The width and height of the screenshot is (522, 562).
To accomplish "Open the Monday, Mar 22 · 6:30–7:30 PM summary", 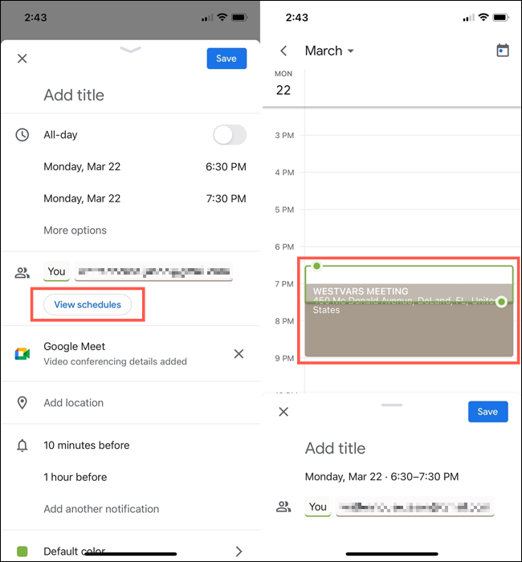I will coord(381,477).
